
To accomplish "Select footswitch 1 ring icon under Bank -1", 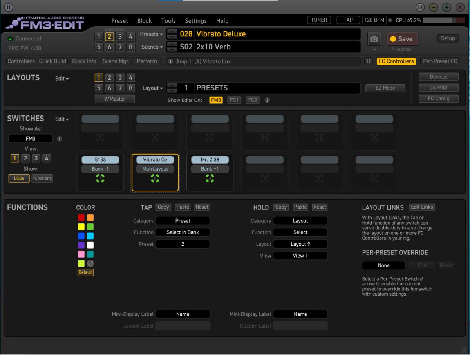I will pyautogui.click(x=100, y=178).
